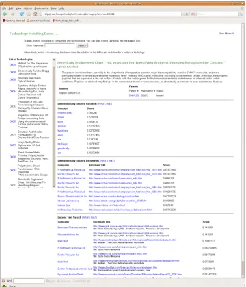Image resolution: width=246 pixels, height=287 pixels.
Task: Select technology 0080 Renal Nuclear Matrix Proteins
Action: [13, 157]
